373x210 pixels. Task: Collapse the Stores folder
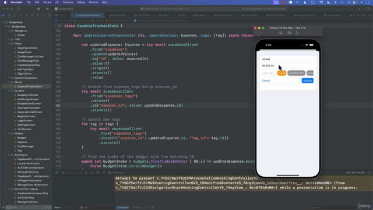(9, 82)
